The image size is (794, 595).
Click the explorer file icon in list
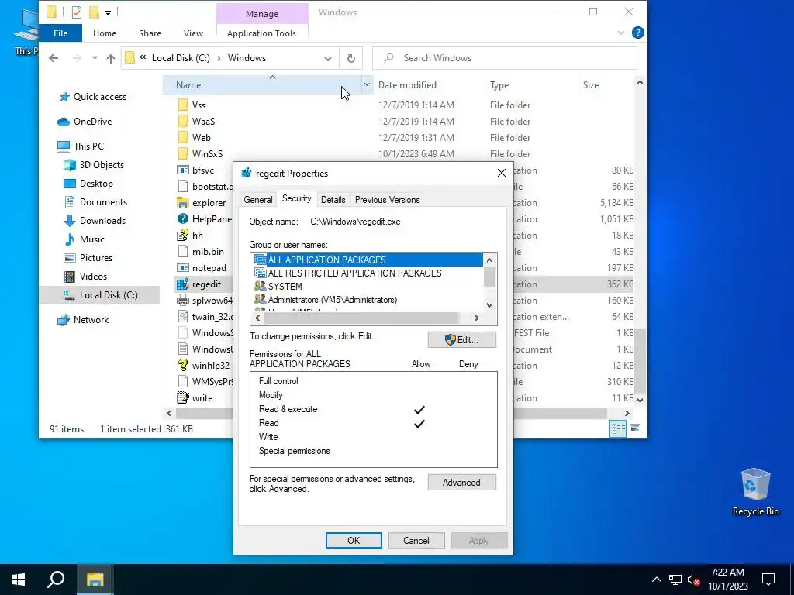click(183, 203)
